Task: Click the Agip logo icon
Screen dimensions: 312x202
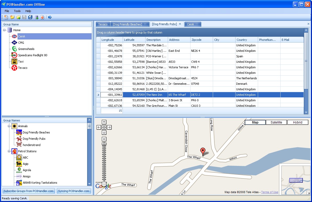Action: [19, 164]
